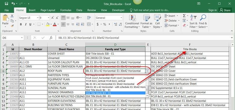Select ISW Title block: ISB - E1 list option

point(115,96)
